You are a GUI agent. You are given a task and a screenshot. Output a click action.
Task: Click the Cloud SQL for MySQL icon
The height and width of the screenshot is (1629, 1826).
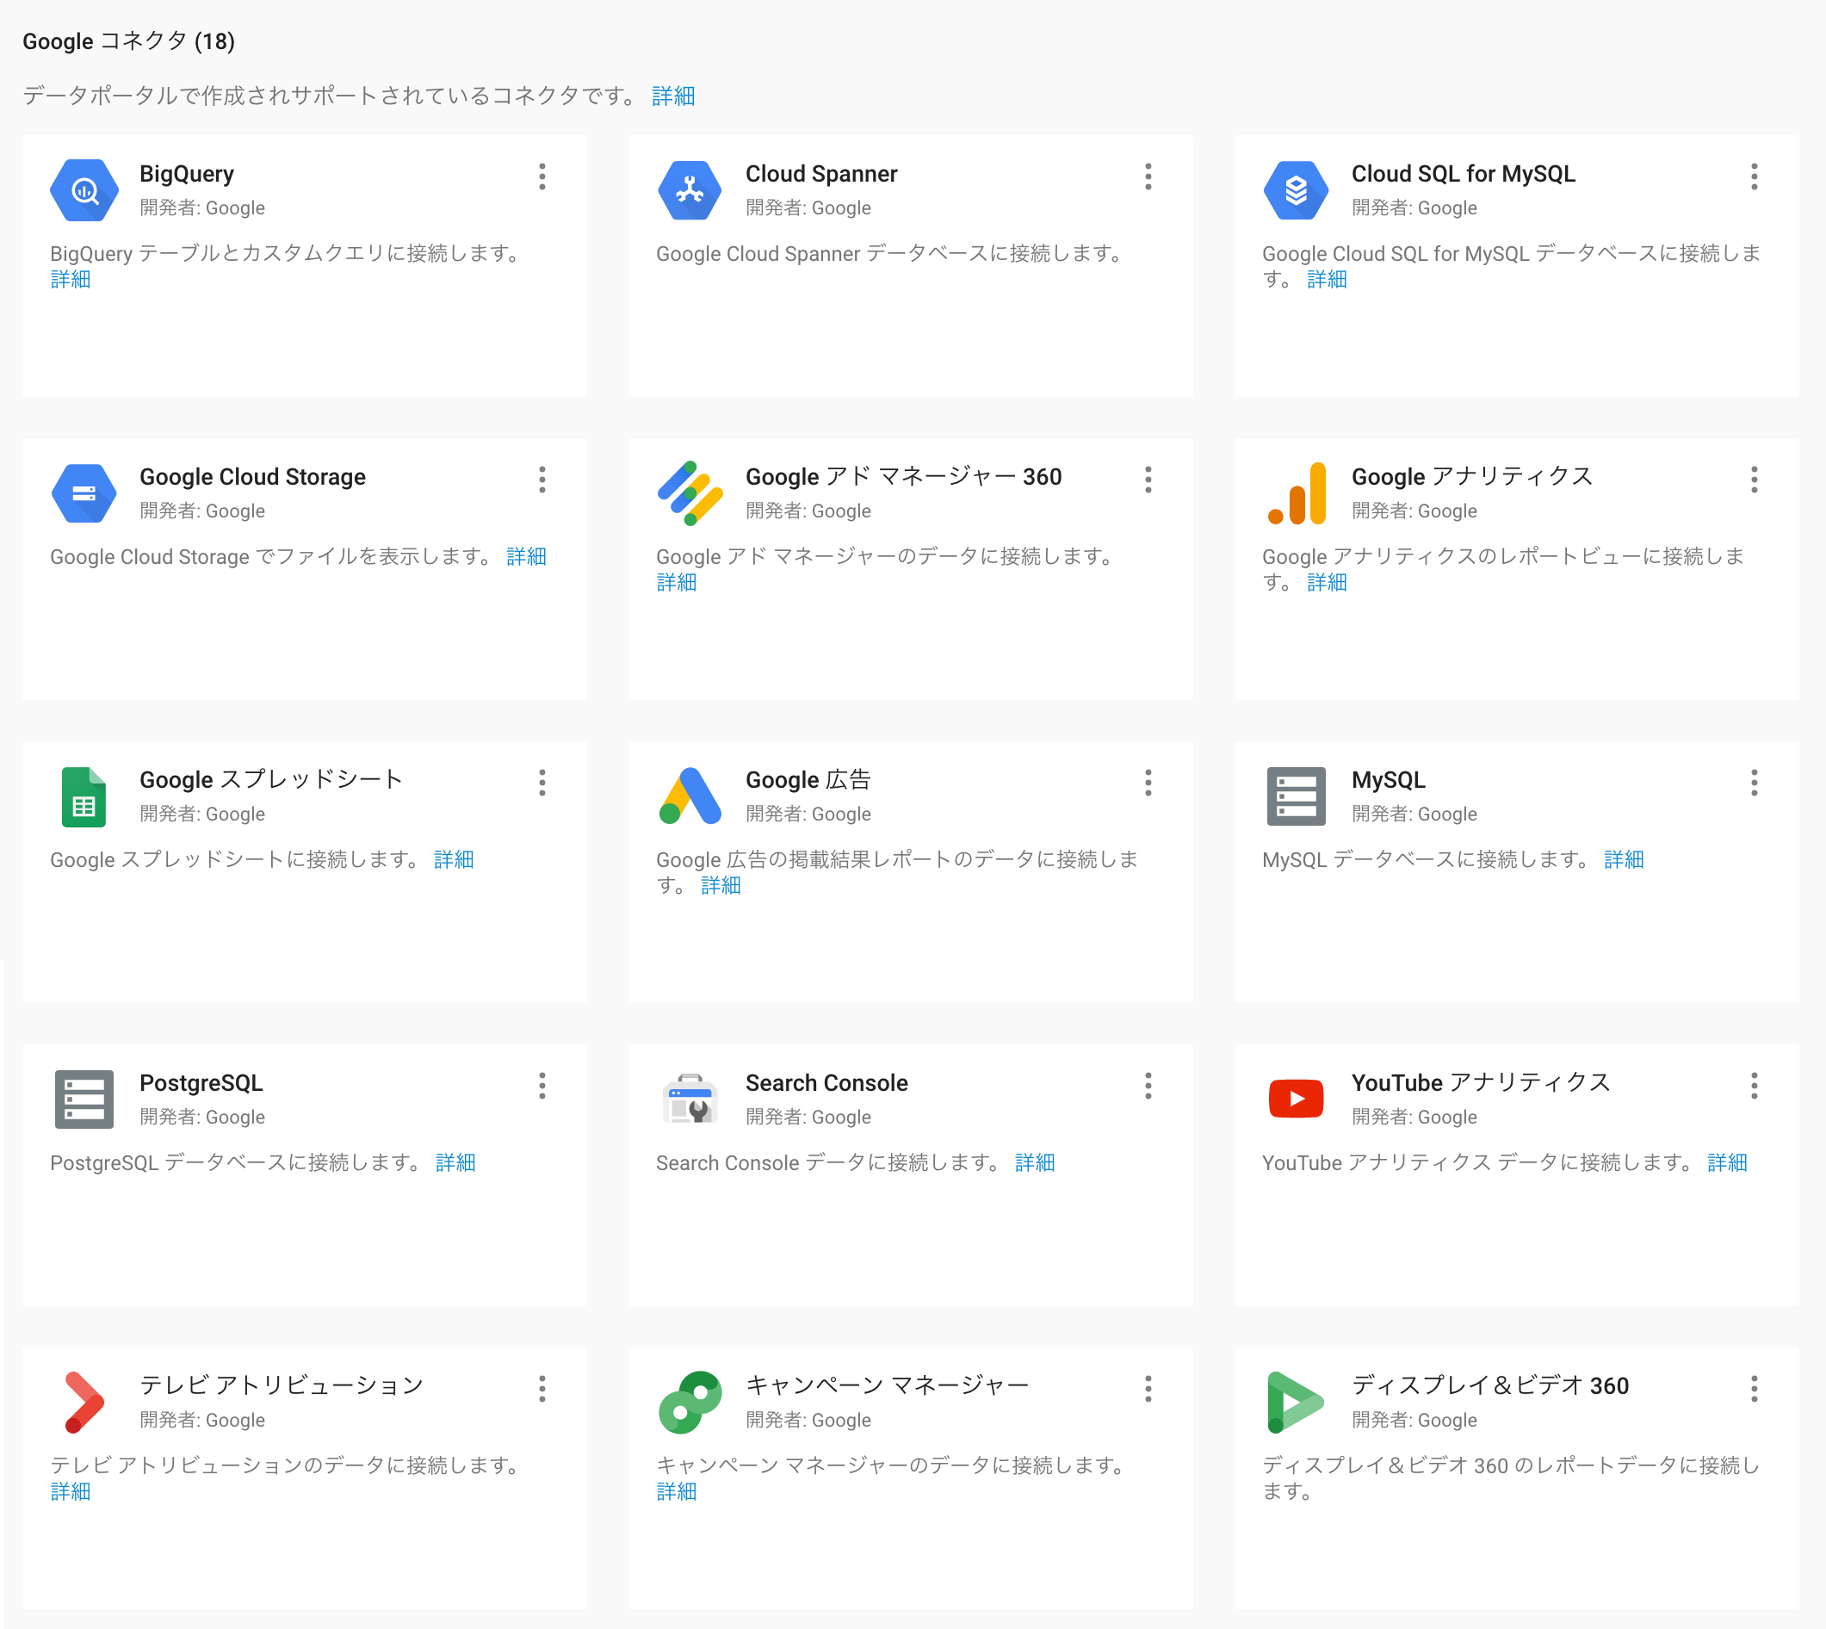coord(1295,189)
